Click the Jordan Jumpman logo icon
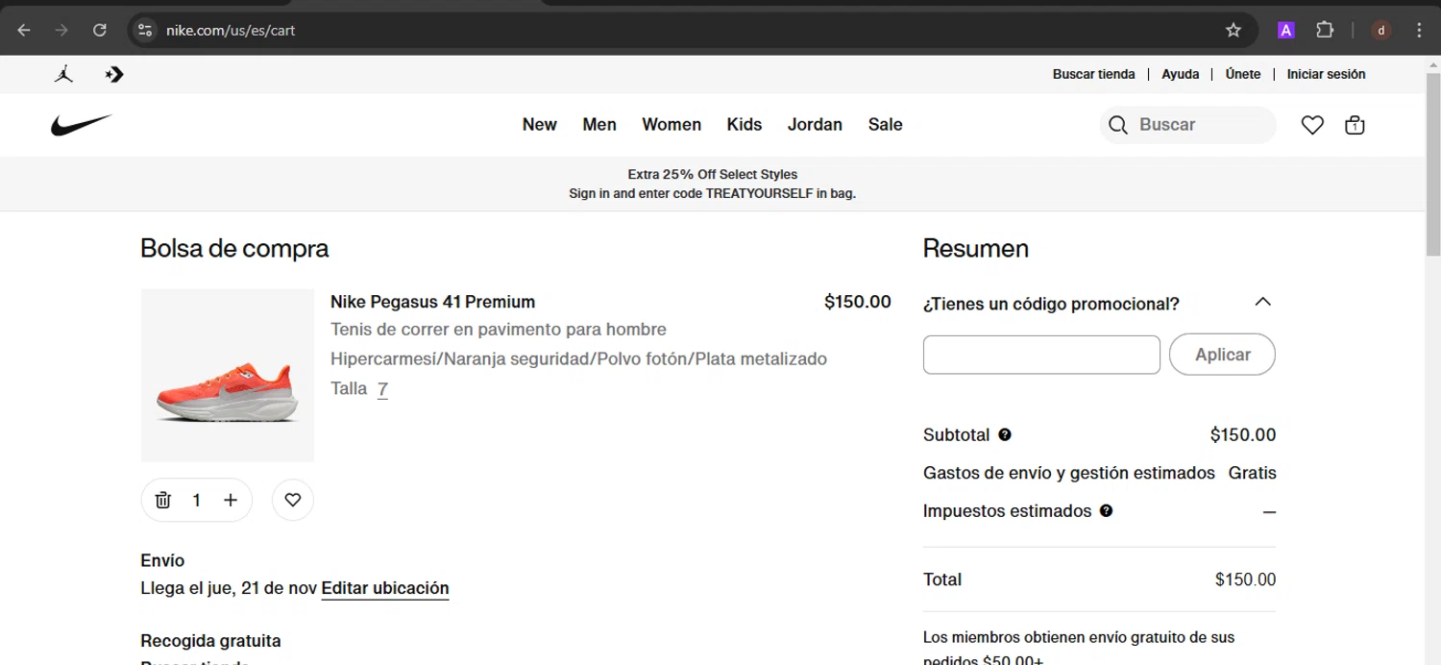Viewport: 1441px width, 665px height. (x=64, y=74)
